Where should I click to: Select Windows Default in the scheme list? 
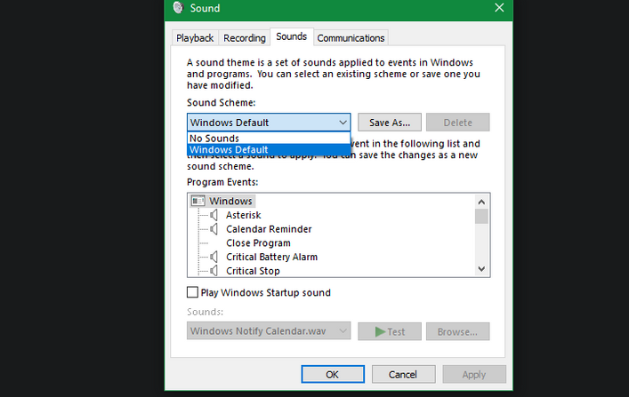[229, 150]
